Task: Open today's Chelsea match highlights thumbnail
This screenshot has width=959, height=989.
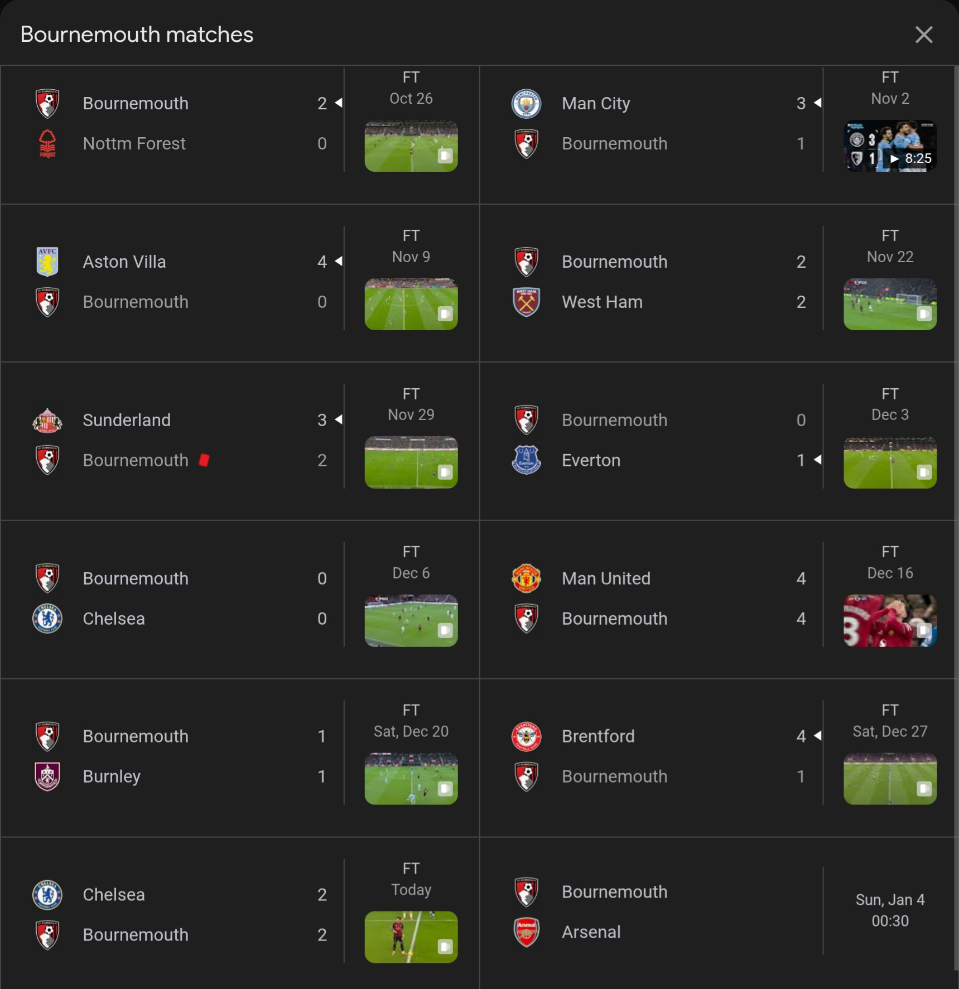Action: tap(411, 937)
